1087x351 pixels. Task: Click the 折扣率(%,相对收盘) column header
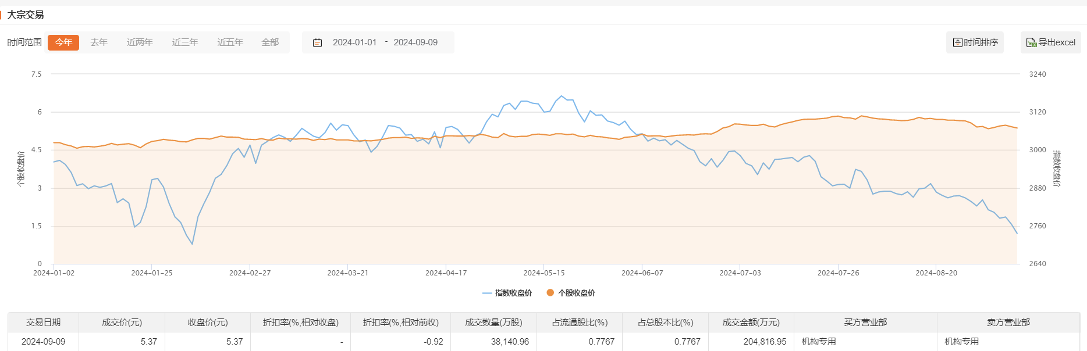pos(300,323)
